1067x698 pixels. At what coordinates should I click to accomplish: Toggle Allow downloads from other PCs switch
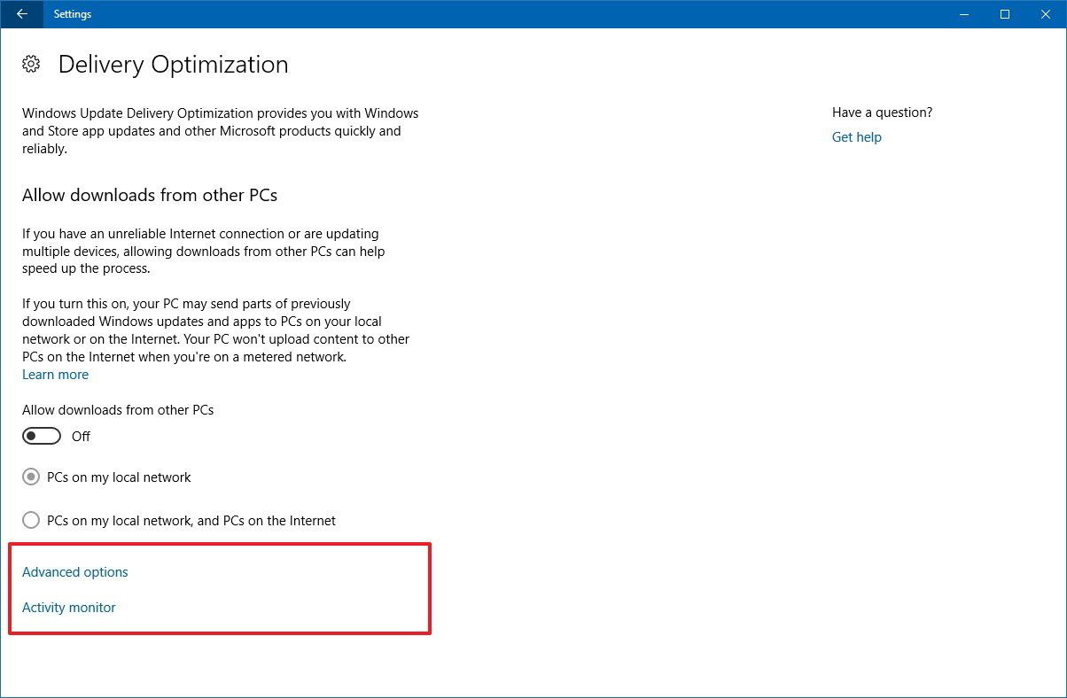pyautogui.click(x=42, y=436)
